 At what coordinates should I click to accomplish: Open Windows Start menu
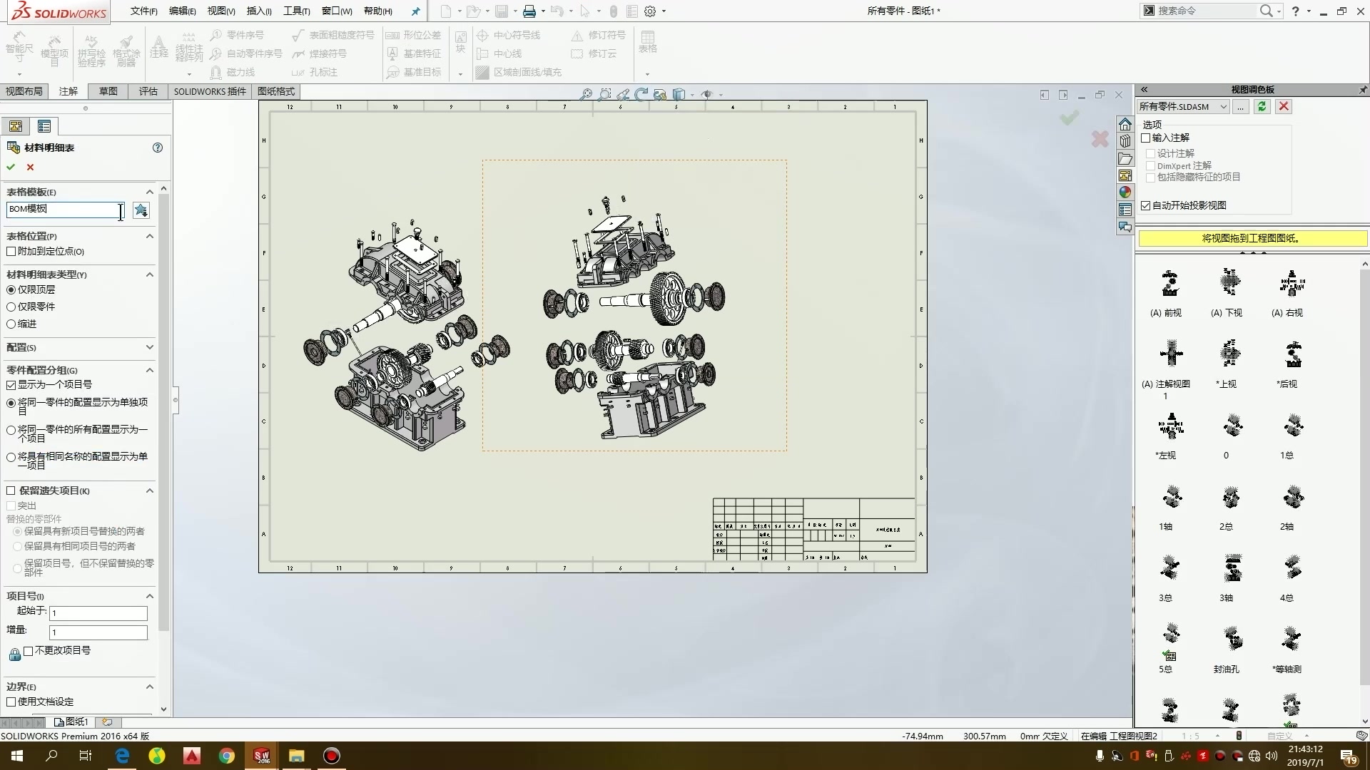coord(17,756)
